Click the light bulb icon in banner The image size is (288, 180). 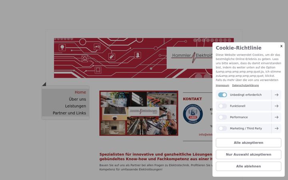[x=62, y=47]
